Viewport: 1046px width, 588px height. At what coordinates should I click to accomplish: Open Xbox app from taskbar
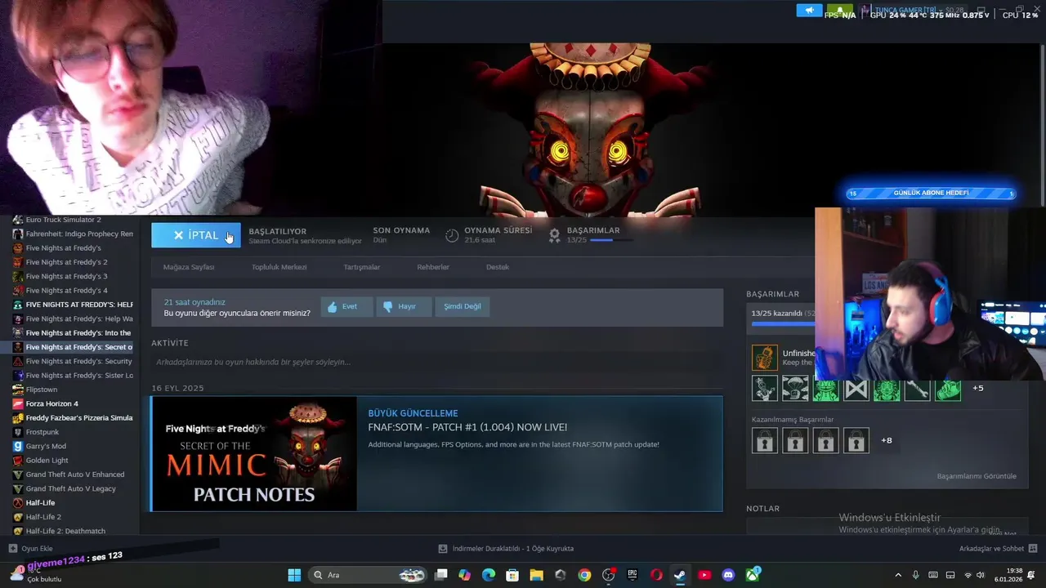[x=753, y=575]
